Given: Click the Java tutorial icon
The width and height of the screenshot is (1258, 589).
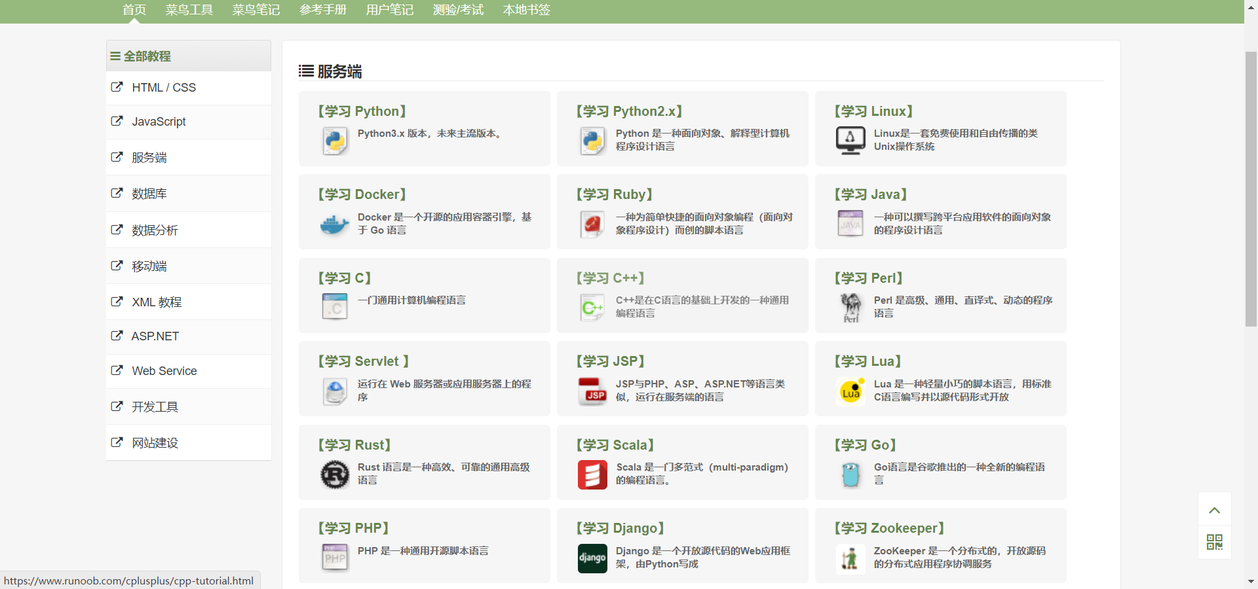Looking at the screenshot, I should click(x=850, y=223).
